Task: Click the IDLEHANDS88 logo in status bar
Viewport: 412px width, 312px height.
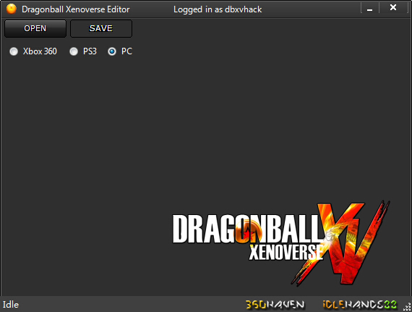Action: coord(359,305)
